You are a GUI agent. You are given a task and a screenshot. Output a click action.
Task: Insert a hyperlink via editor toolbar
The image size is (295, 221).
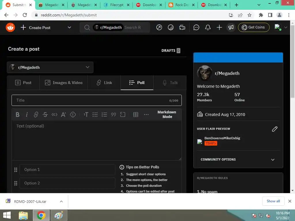coord(36,115)
